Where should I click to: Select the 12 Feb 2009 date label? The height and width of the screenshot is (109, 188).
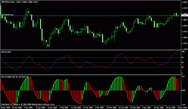(x=76, y=107)
